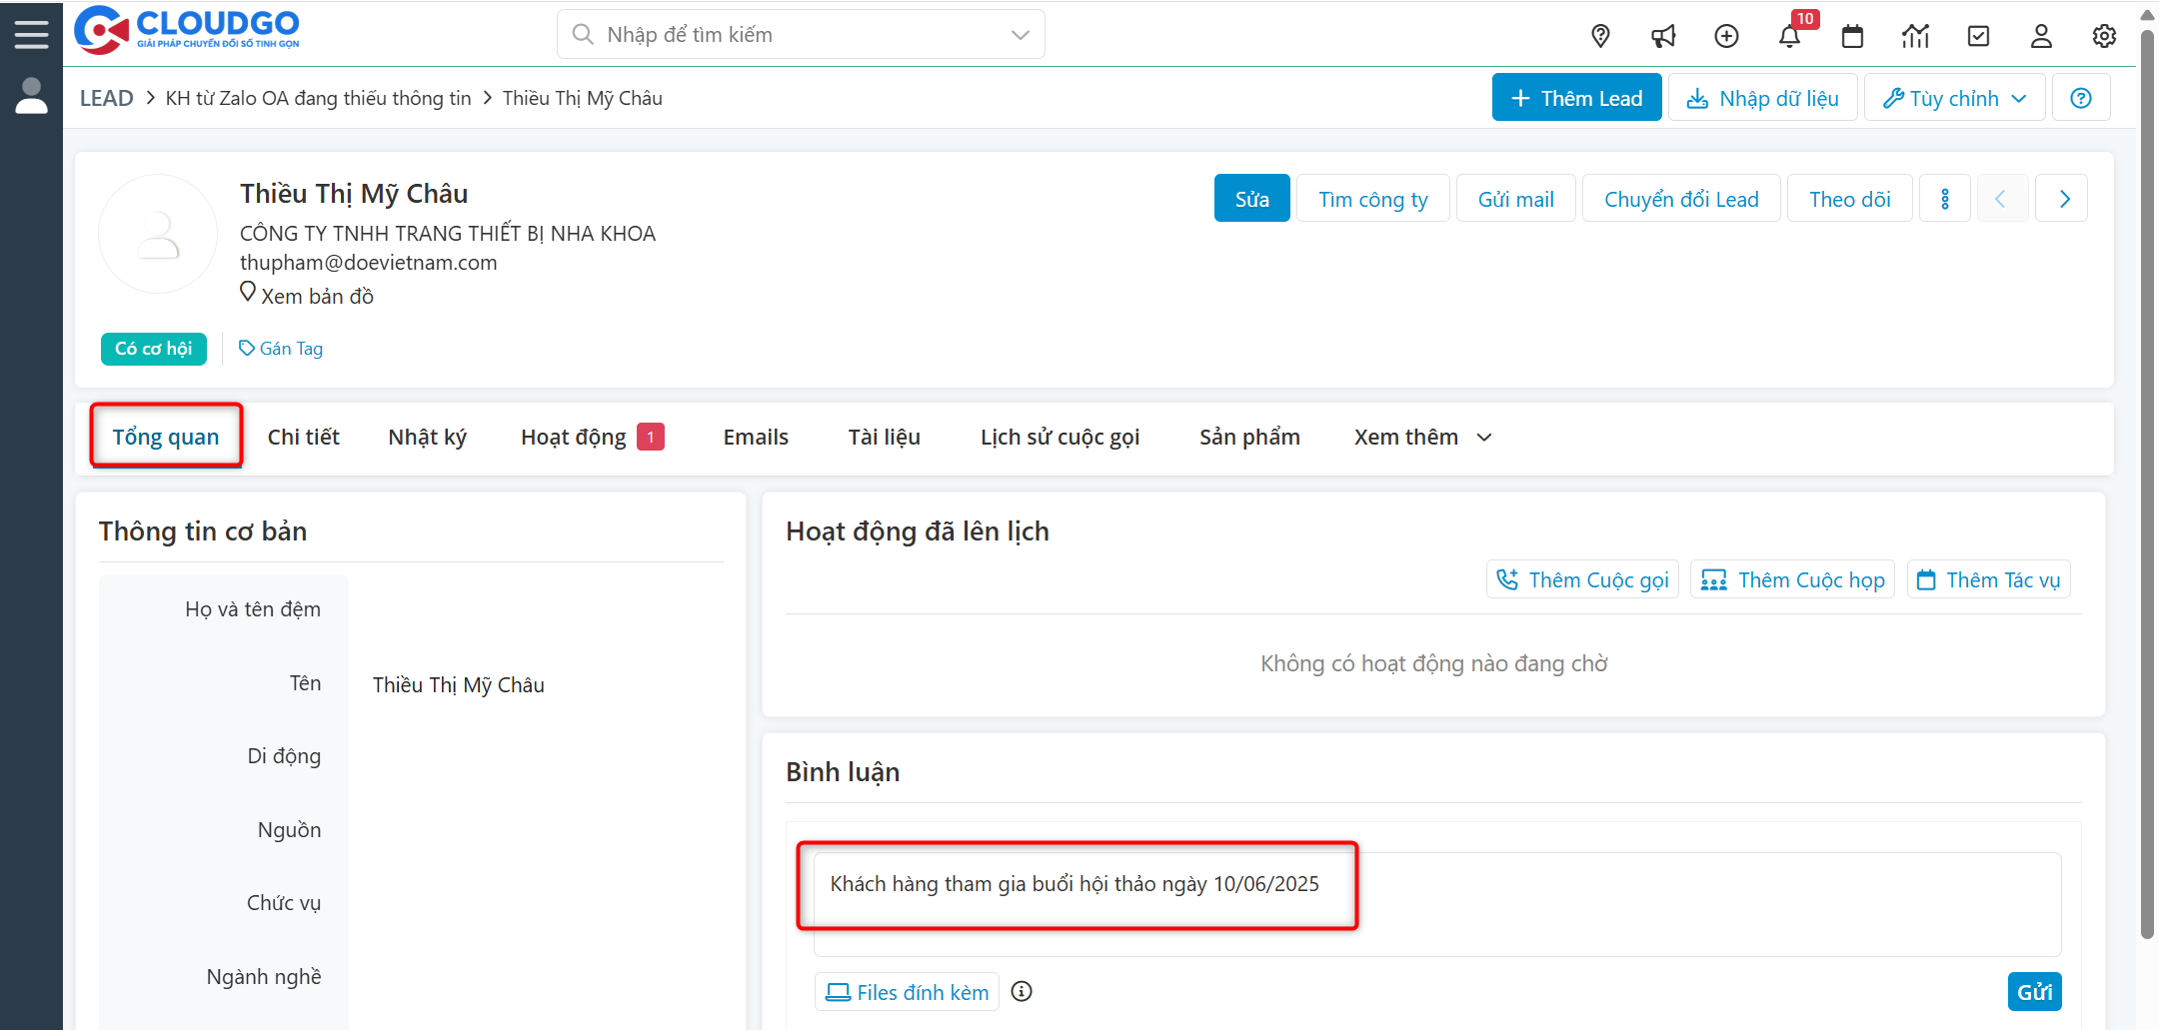
Task: Open the reports chart icon
Action: coord(1915,36)
